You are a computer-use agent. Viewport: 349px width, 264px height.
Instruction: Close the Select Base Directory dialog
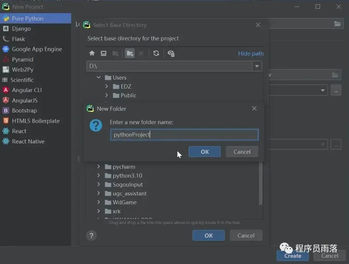[258, 25]
